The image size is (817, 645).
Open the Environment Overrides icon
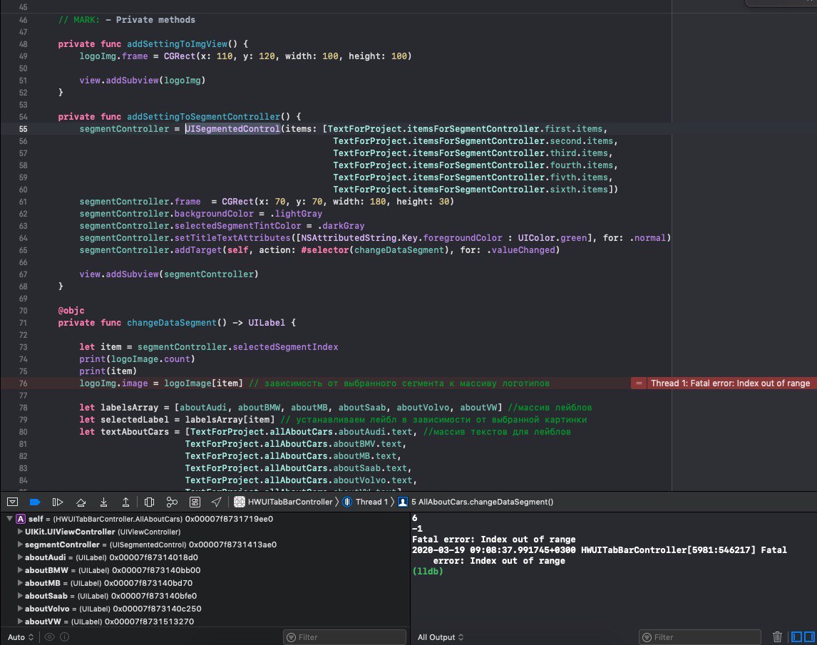(195, 502)
